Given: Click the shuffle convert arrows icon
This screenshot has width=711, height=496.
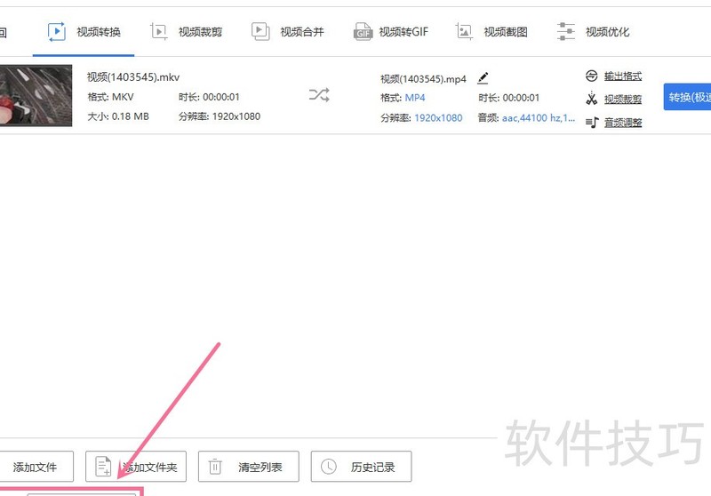Looking at the screenshot, I should tap(319, 95).
